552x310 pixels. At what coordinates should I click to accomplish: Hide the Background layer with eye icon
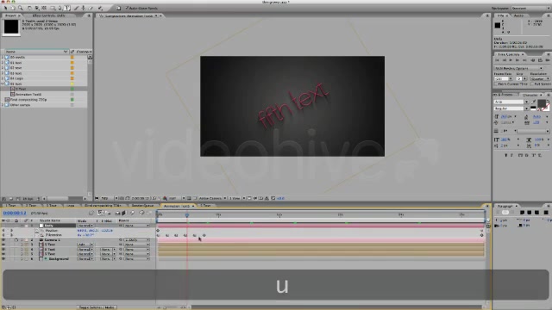click(x=3, y=258)
